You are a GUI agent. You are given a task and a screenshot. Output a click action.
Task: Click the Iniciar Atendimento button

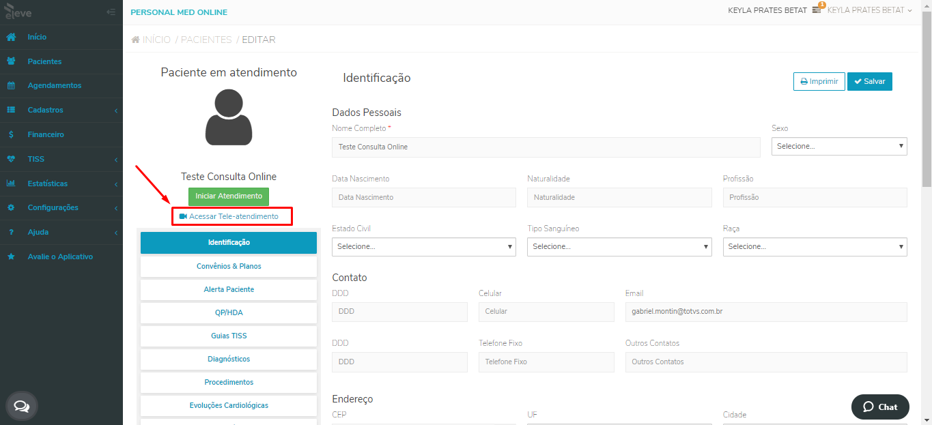pos(229,196)
